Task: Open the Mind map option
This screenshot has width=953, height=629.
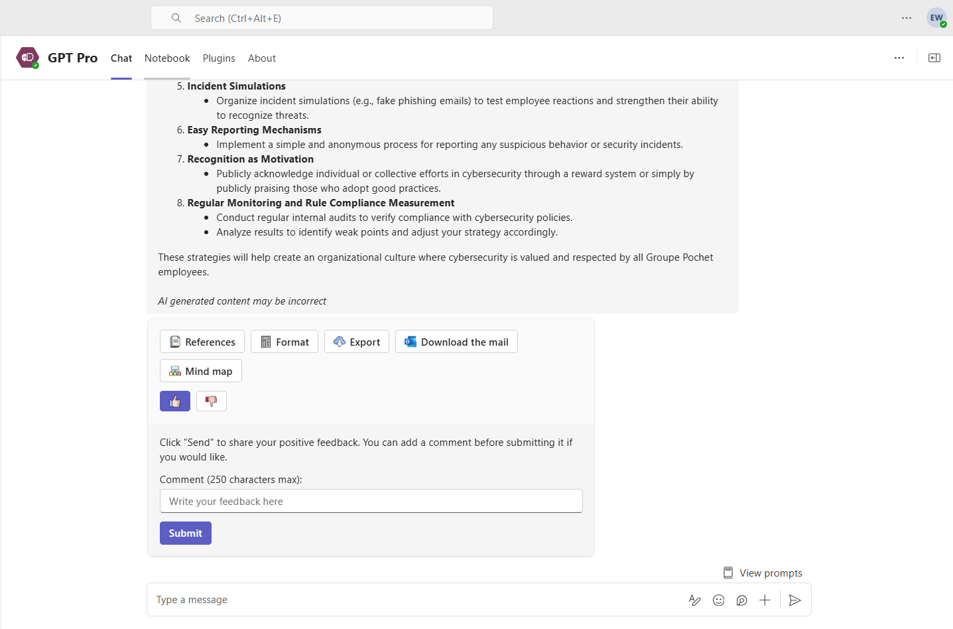Action: tap(200, 370)
